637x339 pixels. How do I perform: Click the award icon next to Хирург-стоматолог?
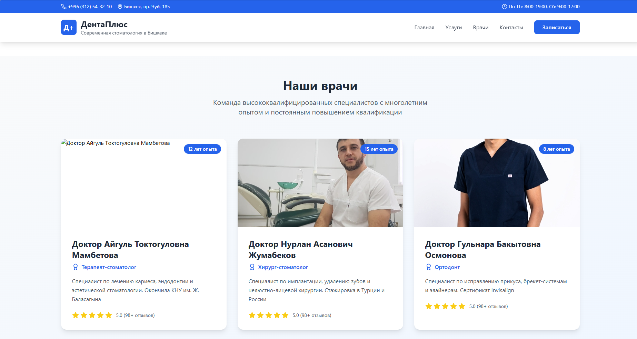(252, 267)
